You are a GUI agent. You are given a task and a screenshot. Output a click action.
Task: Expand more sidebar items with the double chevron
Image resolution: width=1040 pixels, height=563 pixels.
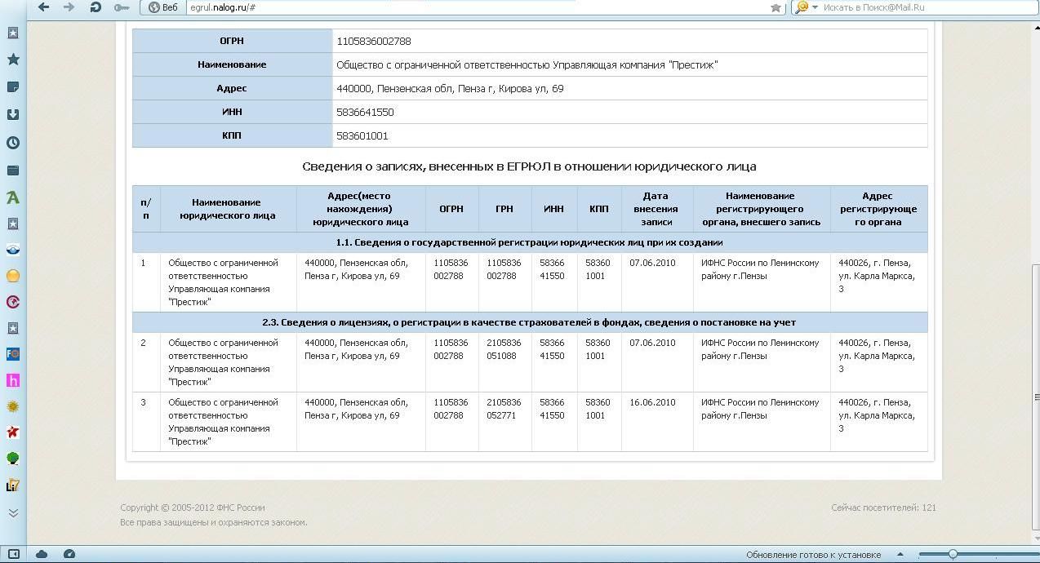13,513
